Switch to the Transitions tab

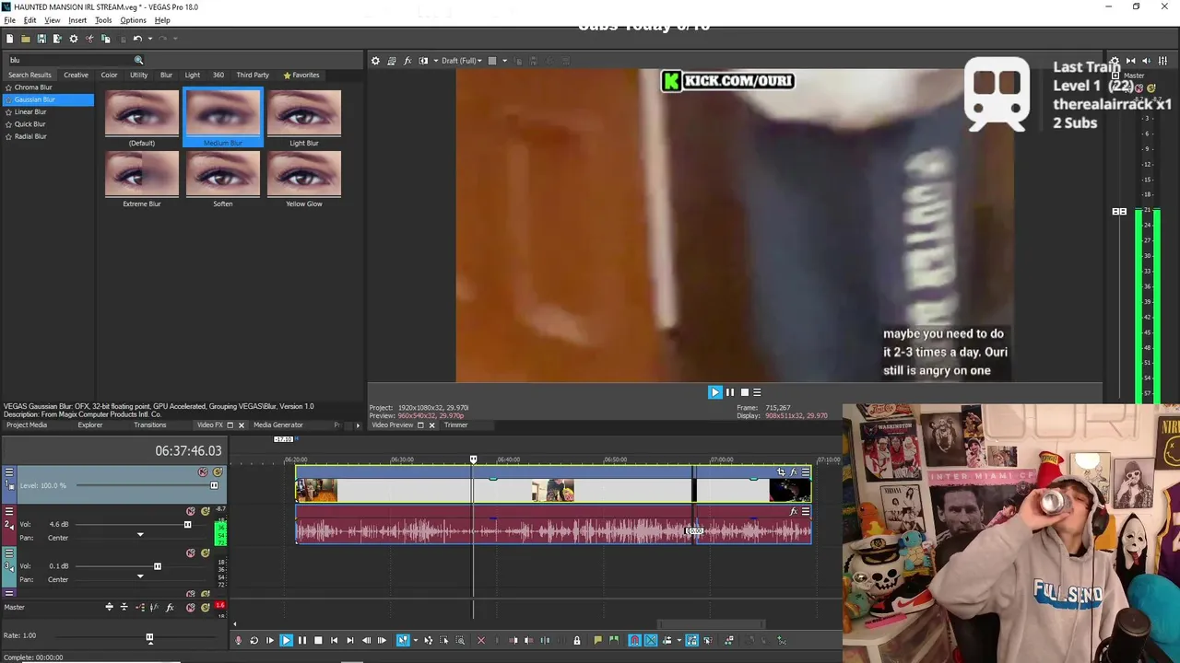[x=150, y=425]
